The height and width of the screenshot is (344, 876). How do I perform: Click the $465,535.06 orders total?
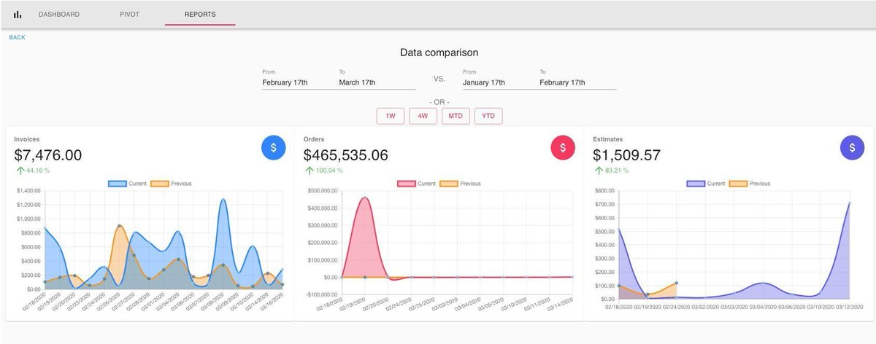pyautogui.click(x=346, y=155)
